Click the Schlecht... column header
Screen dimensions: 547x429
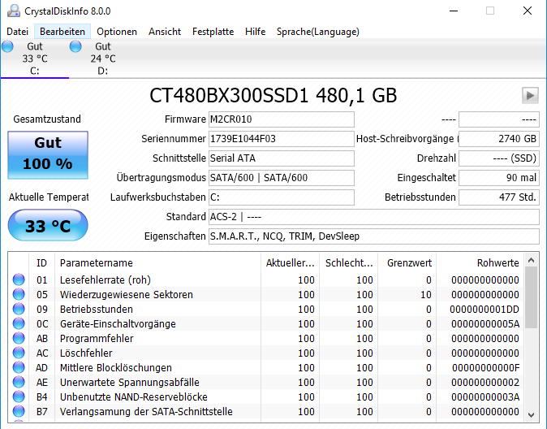(x=348, y=262)
